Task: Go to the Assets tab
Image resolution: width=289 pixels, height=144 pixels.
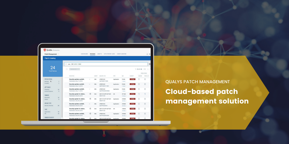Action: 100,54
